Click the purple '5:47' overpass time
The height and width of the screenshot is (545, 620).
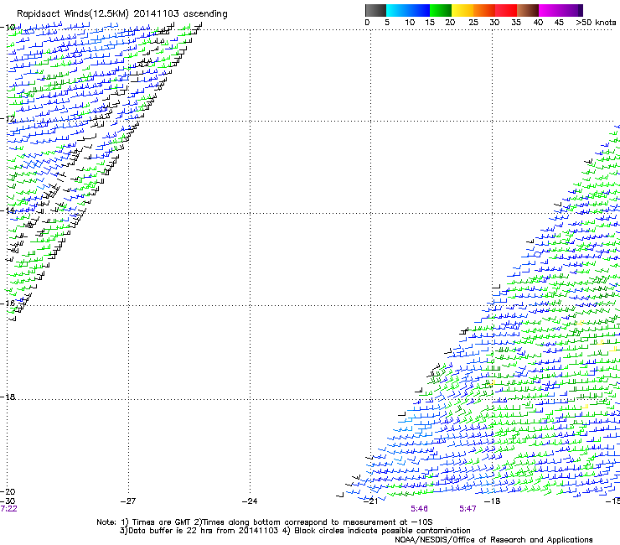(x=468, y=509)
